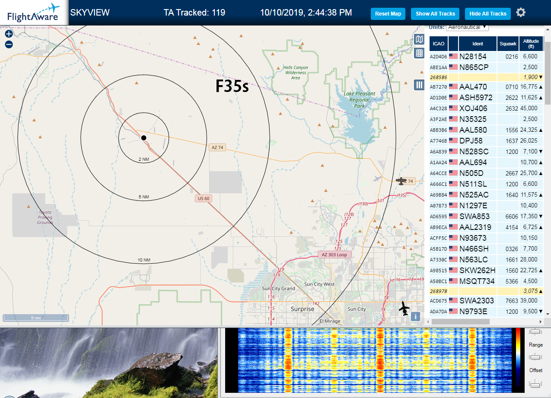Click the spectrogram waterfall display

pos(374,360)
